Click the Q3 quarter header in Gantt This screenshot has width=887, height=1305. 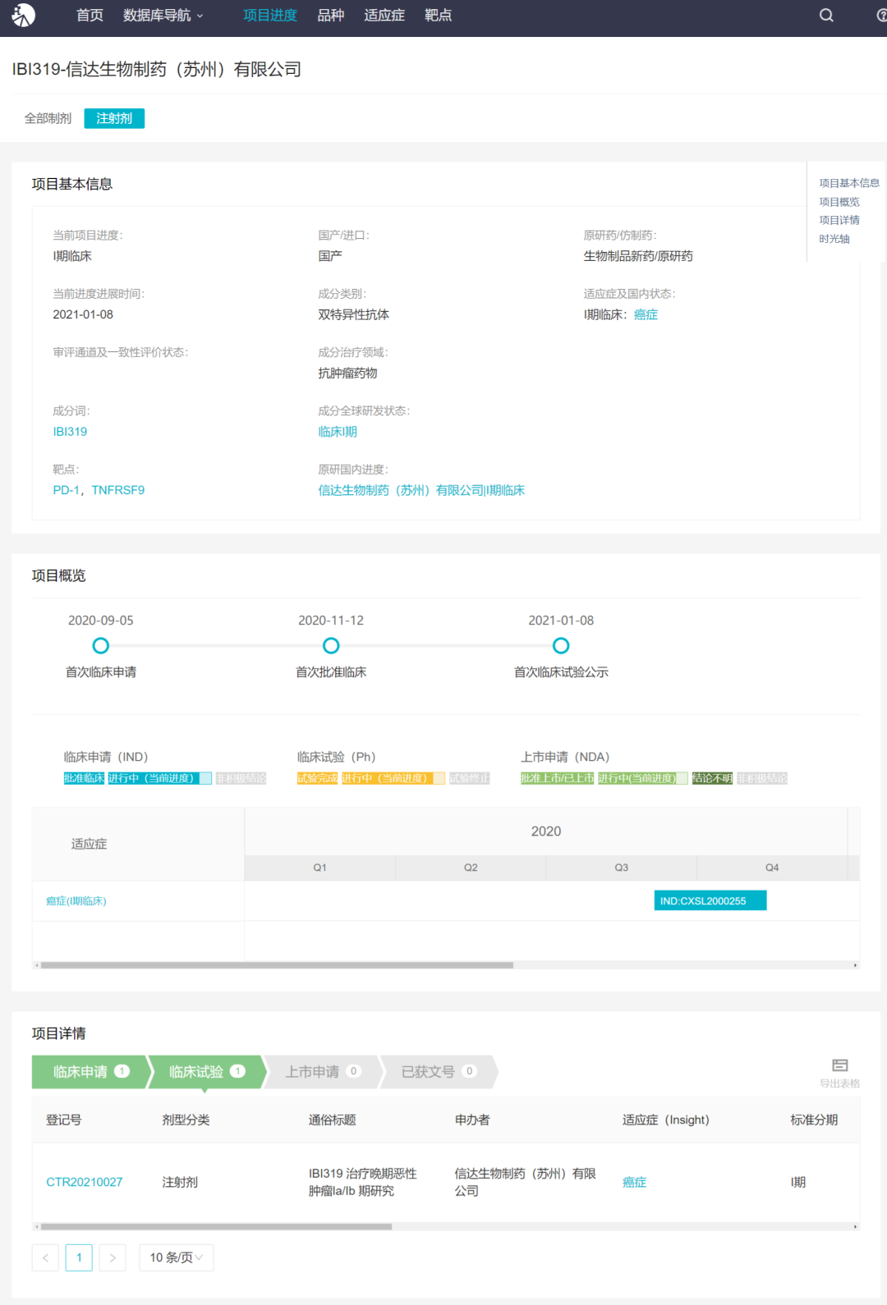pyautogui.click(x=622, y=868)
